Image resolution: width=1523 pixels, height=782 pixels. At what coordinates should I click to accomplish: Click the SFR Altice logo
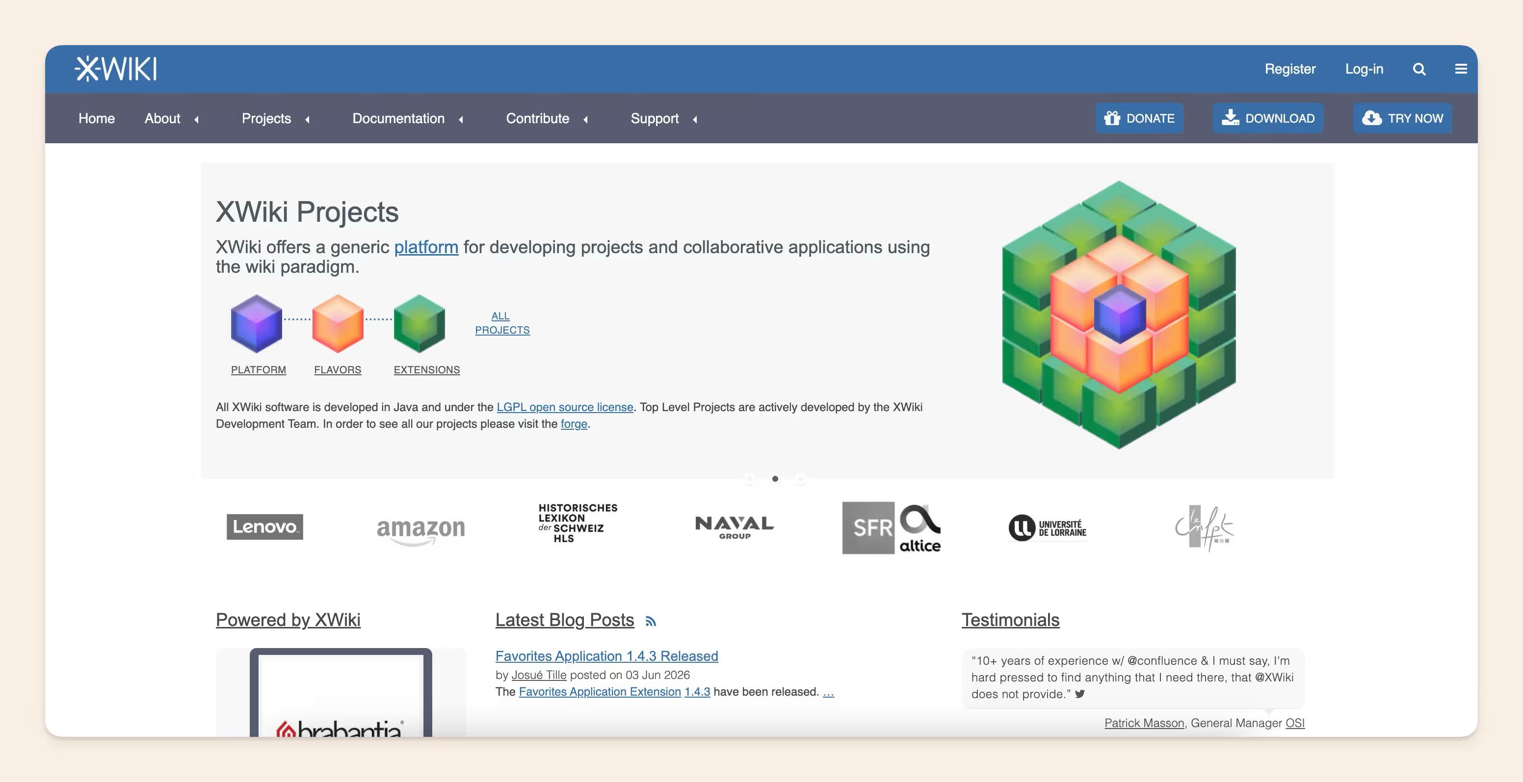(892, 528)
